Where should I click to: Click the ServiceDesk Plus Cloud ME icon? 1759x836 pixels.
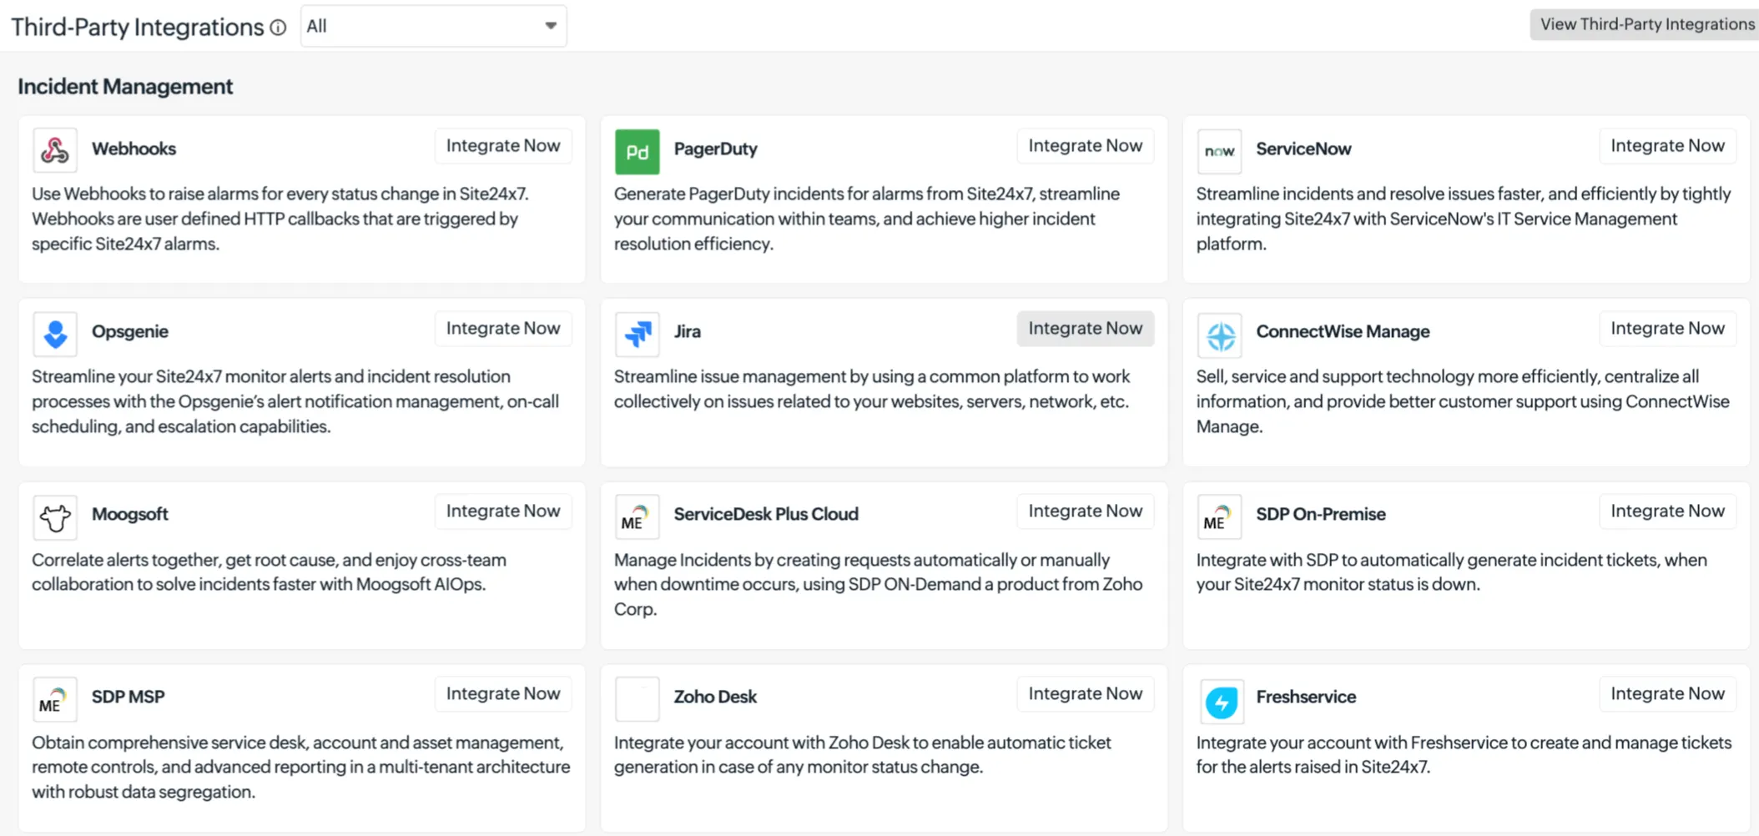tap(637, 516)
